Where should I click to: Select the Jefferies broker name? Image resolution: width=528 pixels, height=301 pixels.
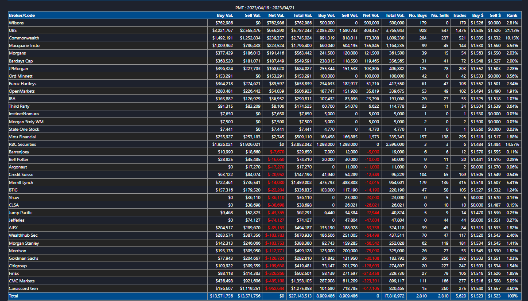(16, 220)
